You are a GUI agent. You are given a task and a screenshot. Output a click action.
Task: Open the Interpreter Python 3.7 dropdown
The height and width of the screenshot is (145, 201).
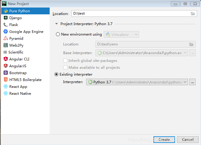tap(137, 82)
